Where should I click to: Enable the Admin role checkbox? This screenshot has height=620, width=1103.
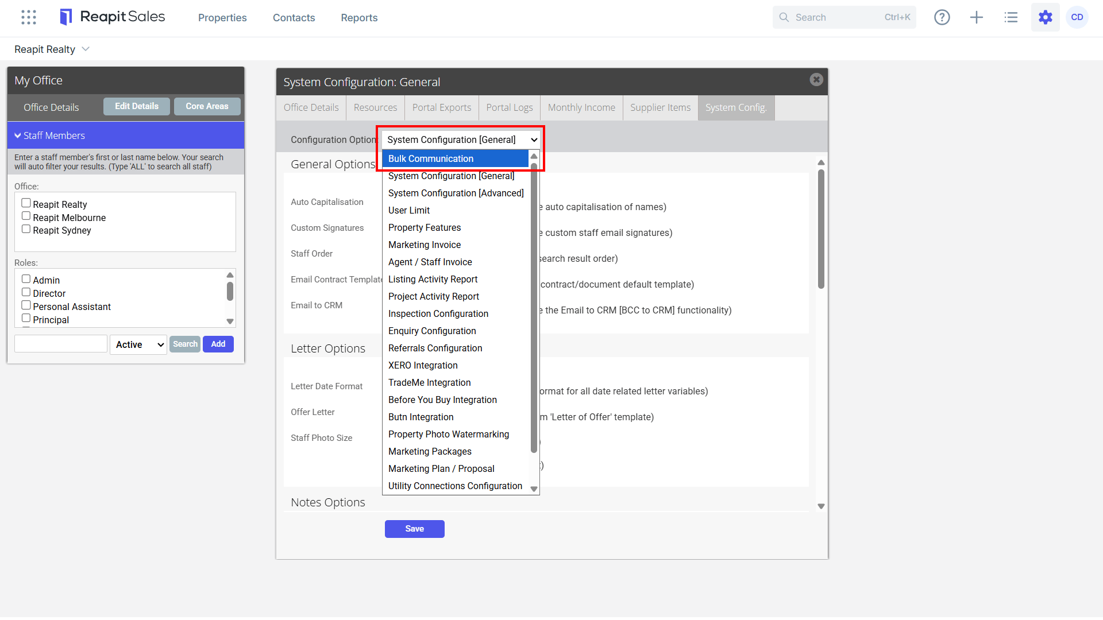coord(26,279)
